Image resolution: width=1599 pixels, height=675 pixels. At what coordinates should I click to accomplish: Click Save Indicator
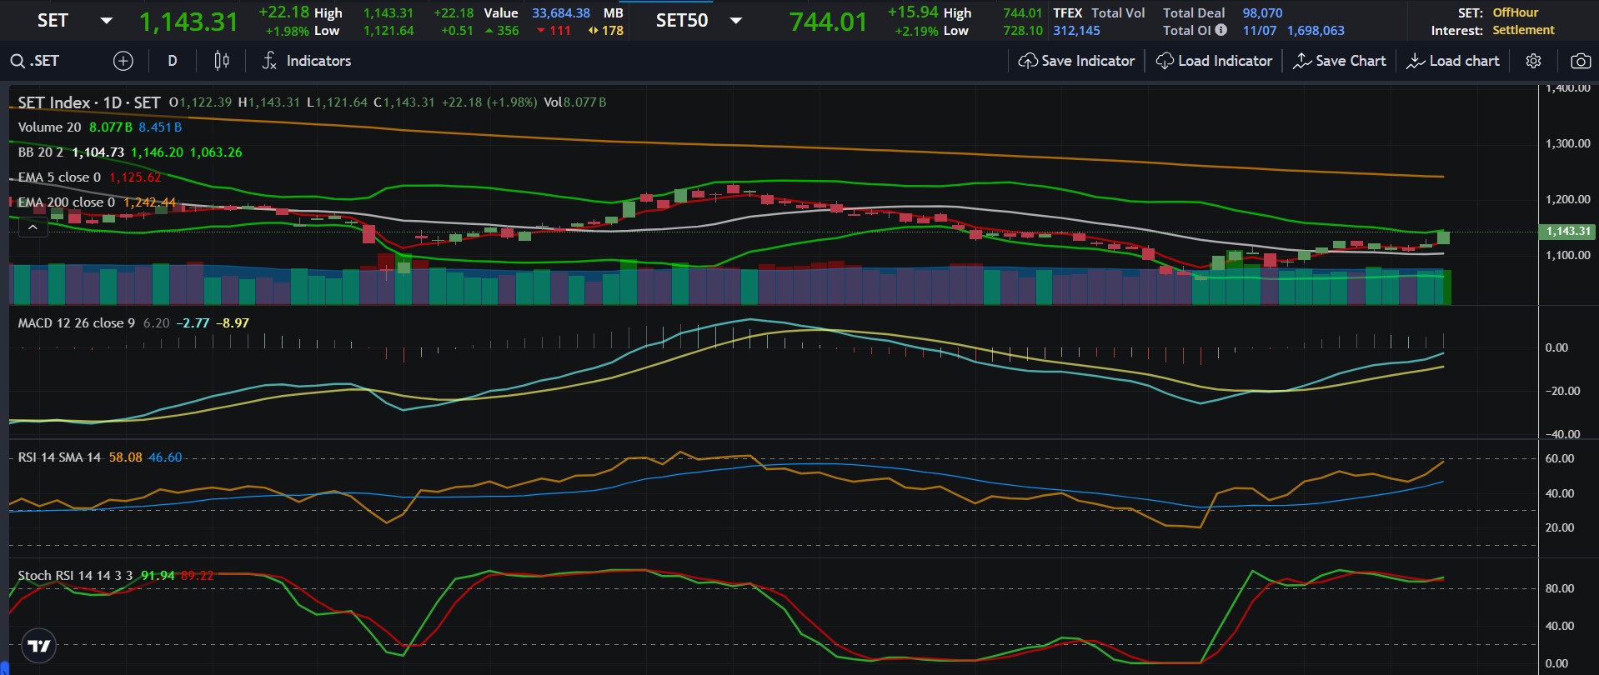pyautogui.click(x=1076, y=61)
